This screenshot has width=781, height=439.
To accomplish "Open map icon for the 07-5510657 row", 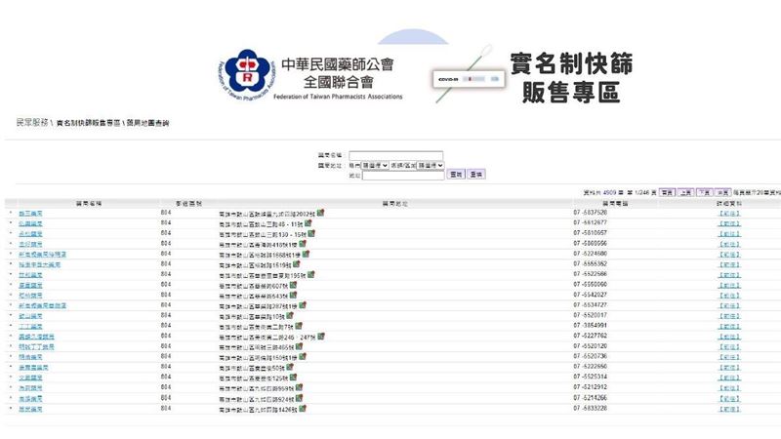I will point(310,233).
